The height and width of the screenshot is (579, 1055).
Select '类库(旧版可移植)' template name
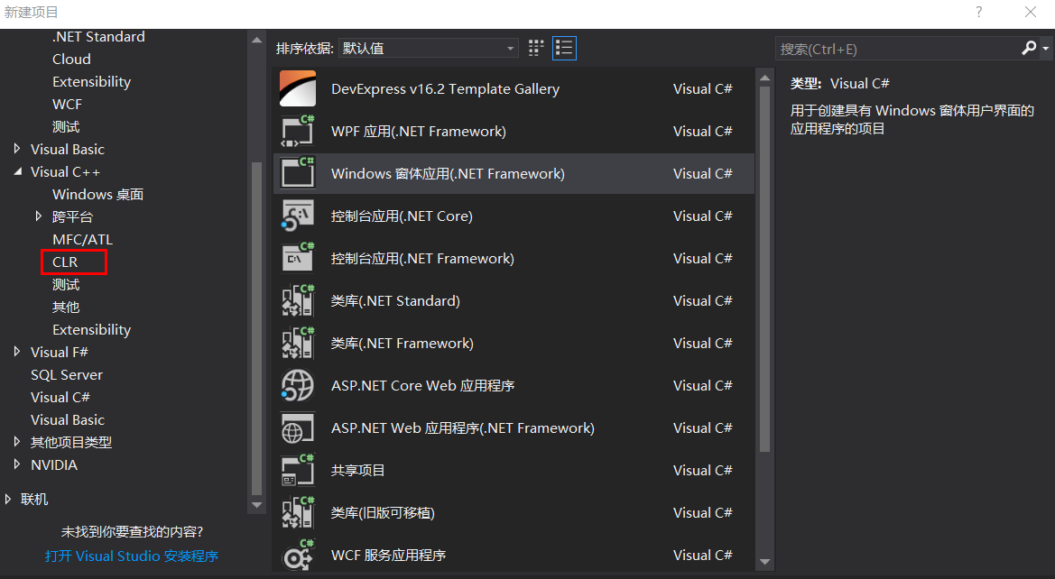[x=383, y=512]
